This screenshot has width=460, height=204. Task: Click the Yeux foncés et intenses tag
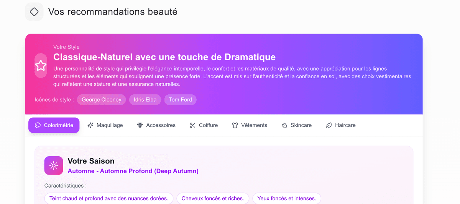coord(286,199)
